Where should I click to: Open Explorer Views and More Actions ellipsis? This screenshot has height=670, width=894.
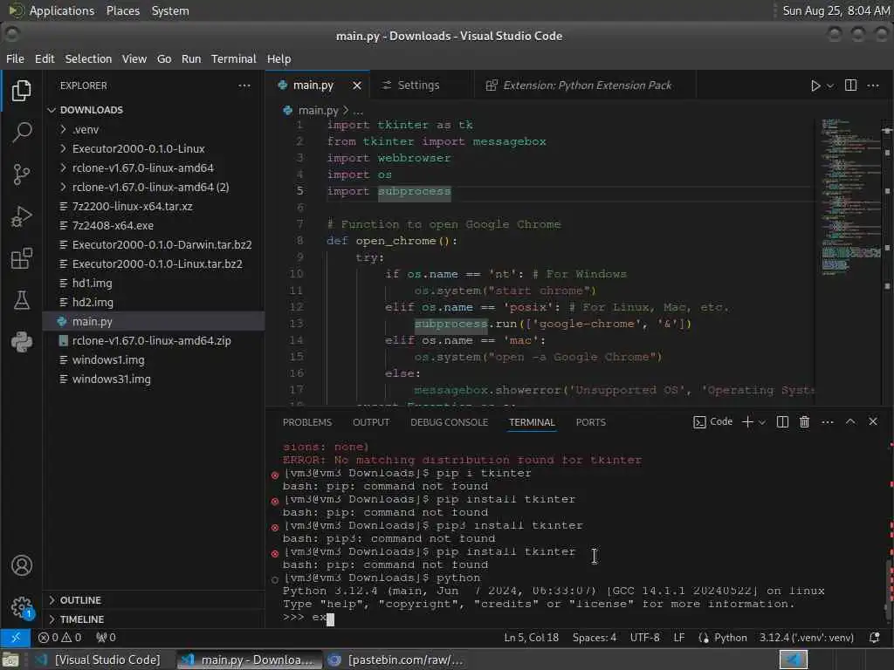pyautogui.click(x=244, y=85)
